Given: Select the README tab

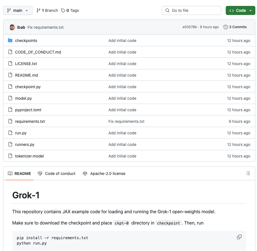Looking at the screenshot, I should point(19,174).
